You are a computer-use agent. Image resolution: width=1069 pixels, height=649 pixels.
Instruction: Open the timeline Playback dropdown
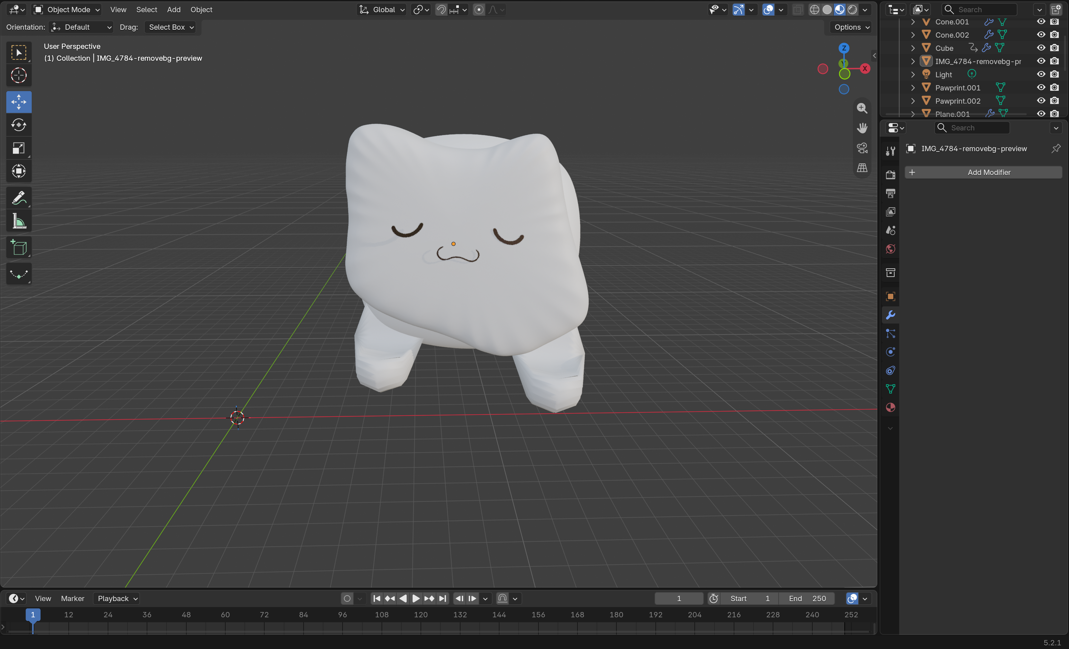[x=117, y=599]
